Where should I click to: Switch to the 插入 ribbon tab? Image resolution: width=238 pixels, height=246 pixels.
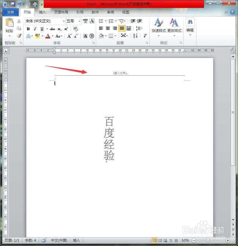click(42, 12)
